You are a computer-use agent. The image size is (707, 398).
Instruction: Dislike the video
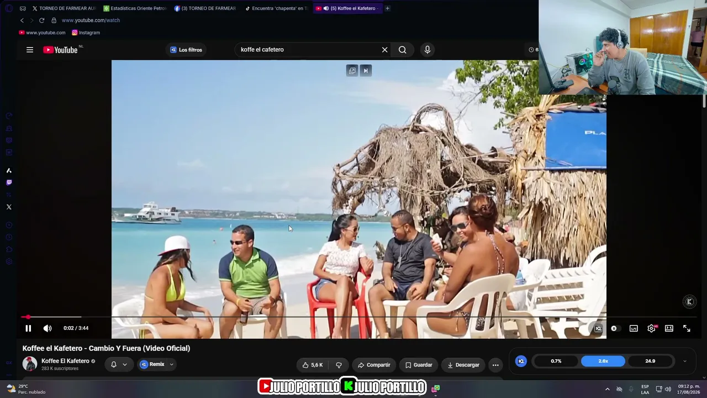click(x=339, y=365)
